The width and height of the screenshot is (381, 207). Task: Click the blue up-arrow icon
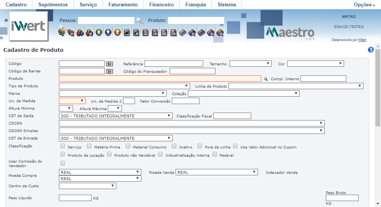click(108, 32)
